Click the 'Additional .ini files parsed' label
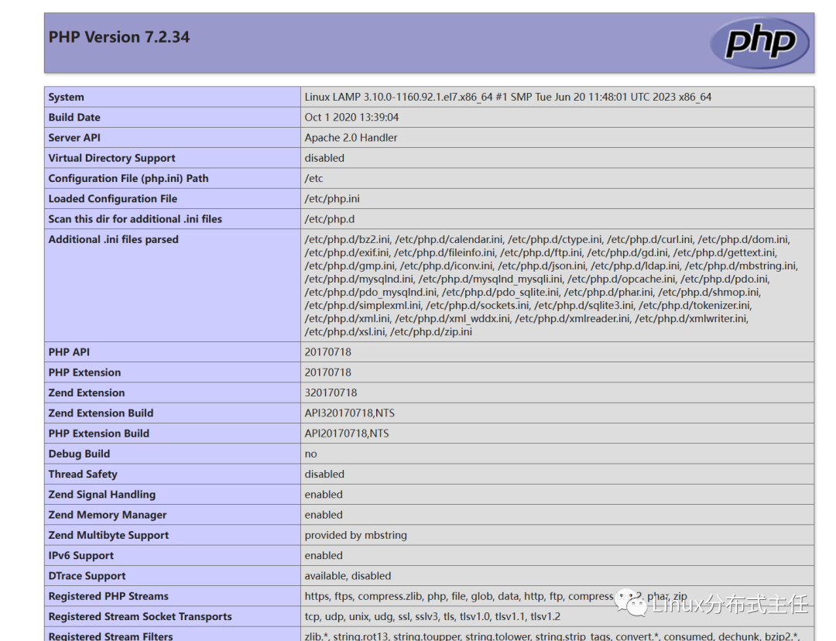Image resolution: width=836 pixels, height=641 pixels. coord(113,239)
